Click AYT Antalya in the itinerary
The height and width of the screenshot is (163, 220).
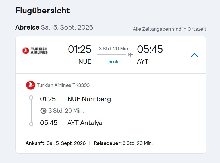pyautogui.click(x=85, y=123)
